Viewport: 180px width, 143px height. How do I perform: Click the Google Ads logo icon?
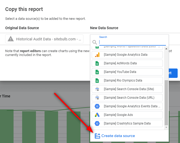[97, 115]
